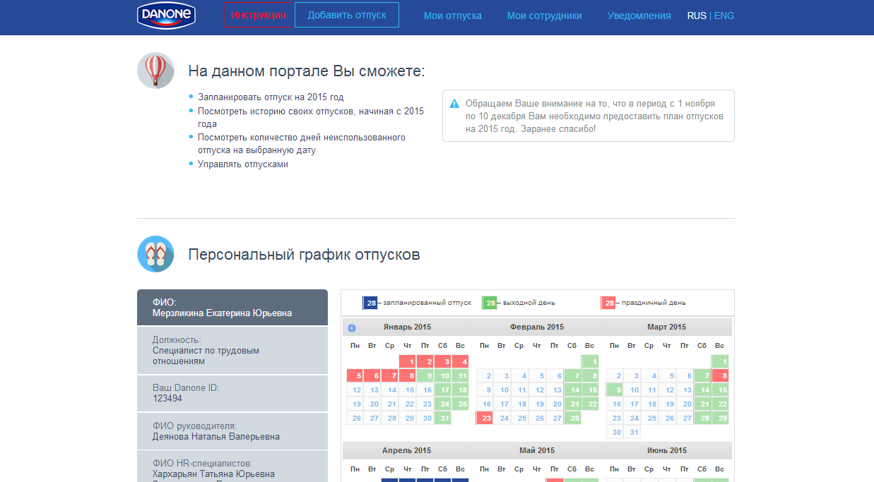Click 'Запланировать отпуск на 2015 год' bullet
874x482 pixels.
271,97
